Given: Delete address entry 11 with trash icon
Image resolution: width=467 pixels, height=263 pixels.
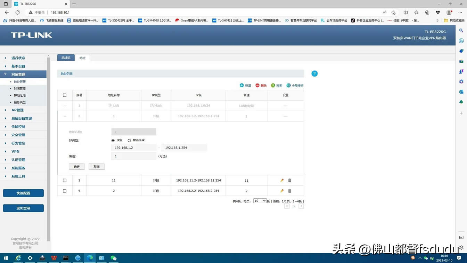Looking at the screenshot, I should point(289,181).
